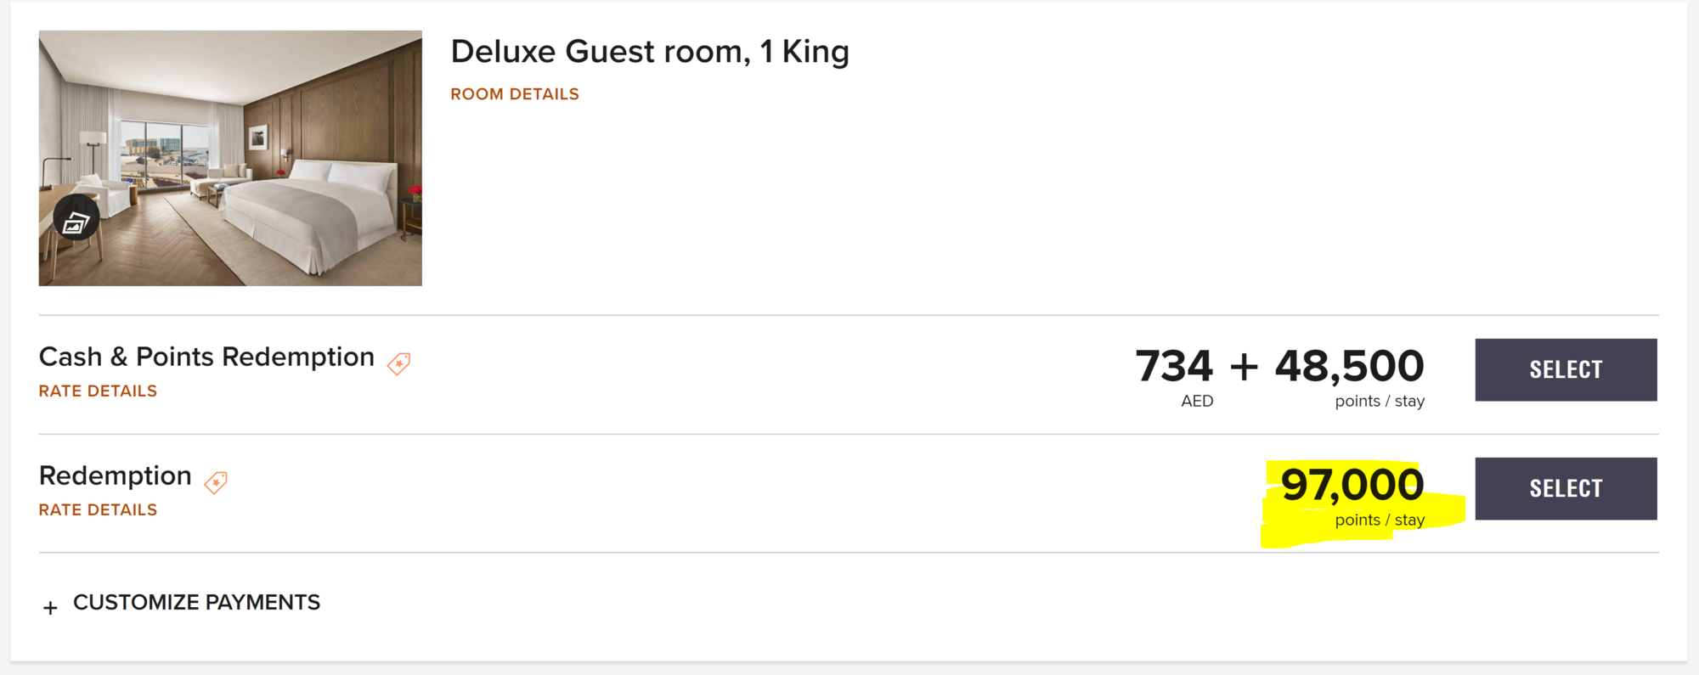Select the 97,000 points redemption rate

tap(1565, 489)
